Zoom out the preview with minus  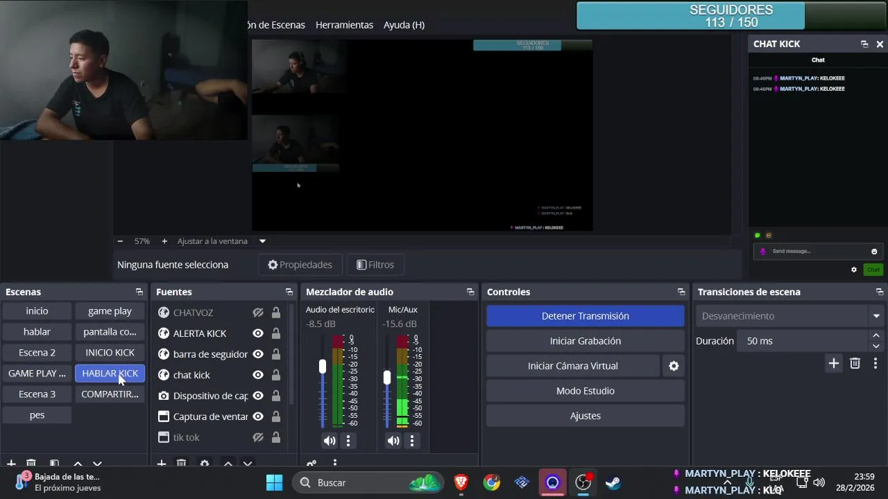(120, 241)
